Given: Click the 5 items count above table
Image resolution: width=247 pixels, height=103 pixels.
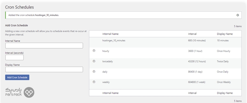Looking at the screenshot, I should pyautogui.click(x=238, y=26).
